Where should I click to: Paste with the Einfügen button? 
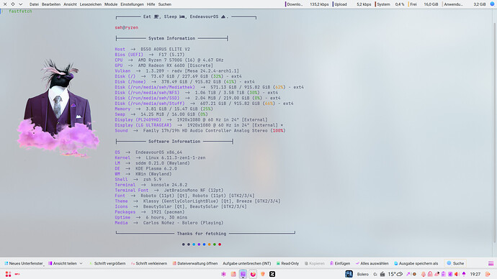340,263
